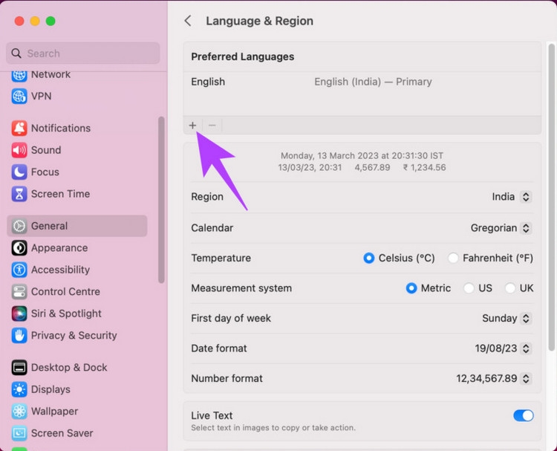557x451 pixels.
Task: Click the Sound speaker icon
Action: (19, 150)
